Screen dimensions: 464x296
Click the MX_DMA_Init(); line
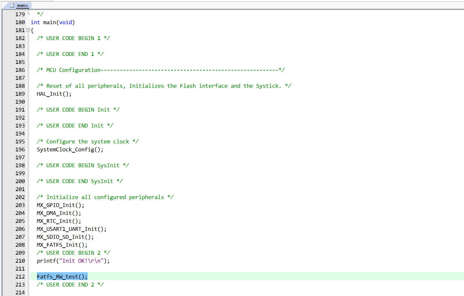tap(59, 213)
